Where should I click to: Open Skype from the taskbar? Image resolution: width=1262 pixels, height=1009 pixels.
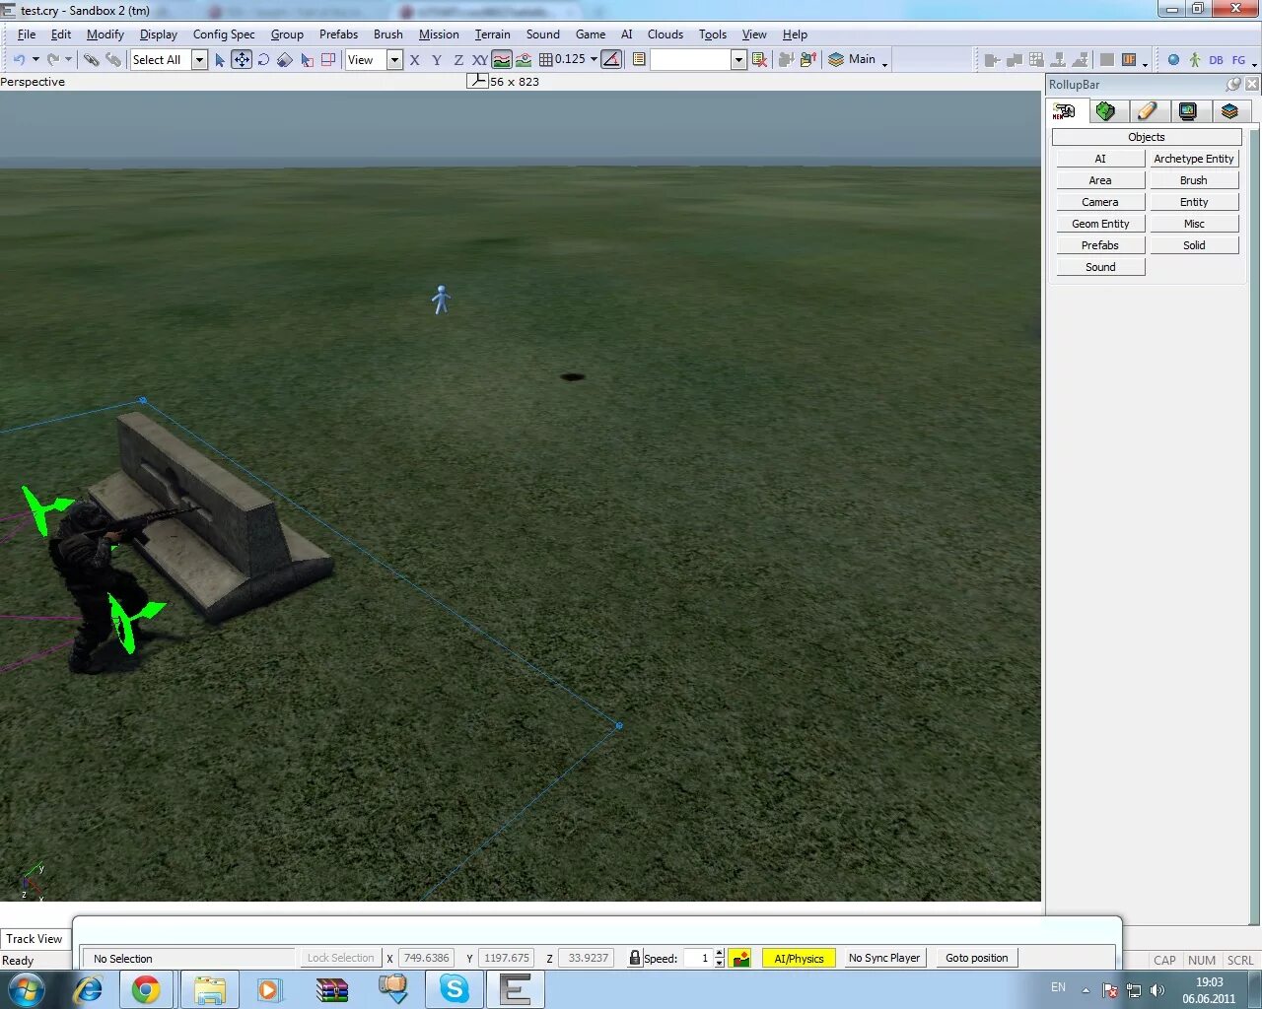click(454, 989)
